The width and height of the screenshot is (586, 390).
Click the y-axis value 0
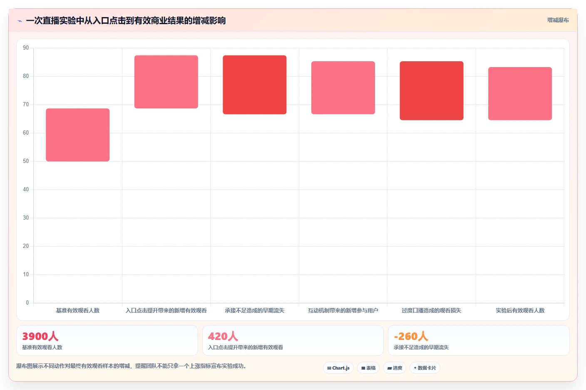tap(27, 303)
